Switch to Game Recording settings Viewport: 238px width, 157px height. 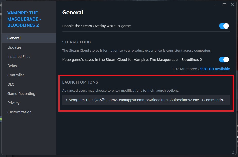(21, 94)
